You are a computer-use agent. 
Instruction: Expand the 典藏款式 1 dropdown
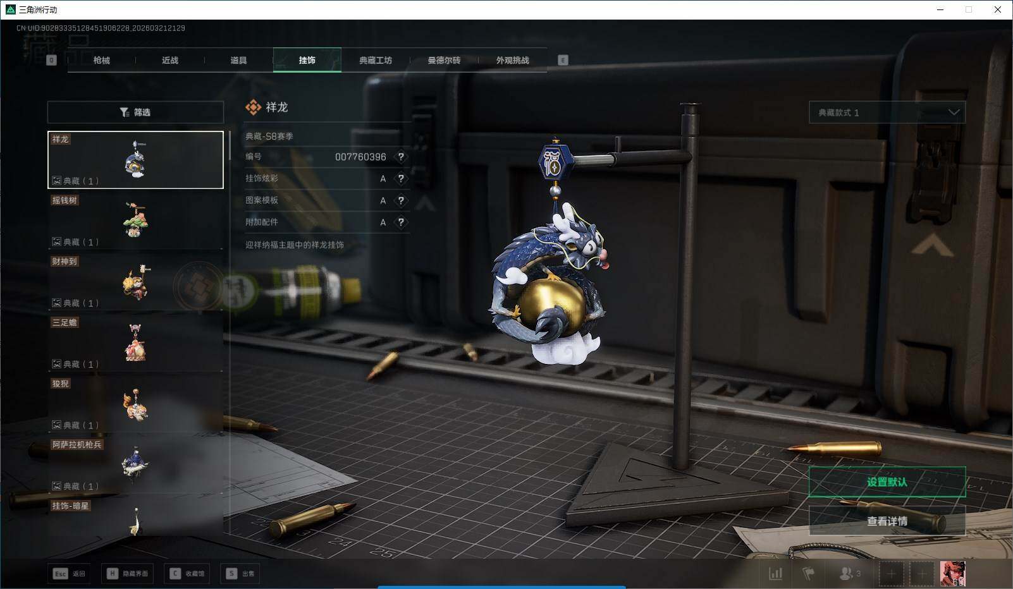coord(887,112)
